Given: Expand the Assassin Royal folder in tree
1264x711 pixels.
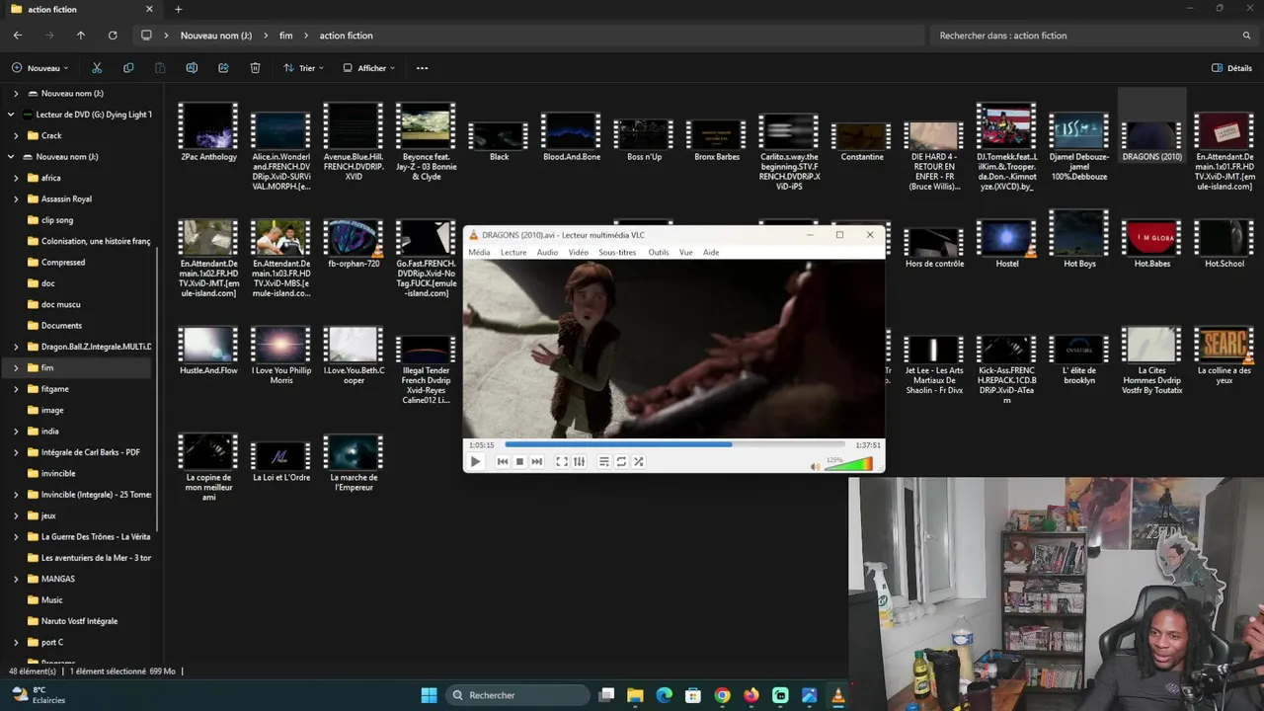Looking at the screenshot, I should click(16, 198).
